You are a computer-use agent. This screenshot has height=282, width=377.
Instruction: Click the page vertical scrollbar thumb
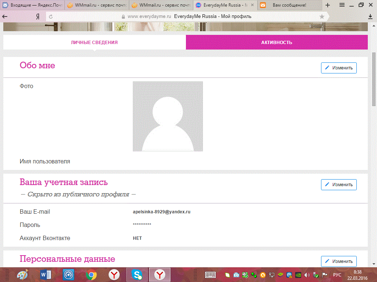(374, 79)
